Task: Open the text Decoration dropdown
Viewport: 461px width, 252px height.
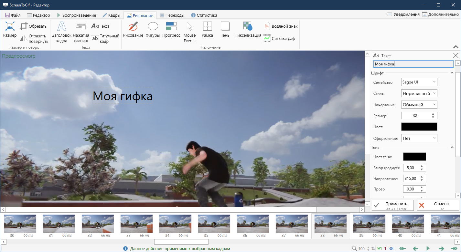Action: pyautogui.click(x=419, y=138)
